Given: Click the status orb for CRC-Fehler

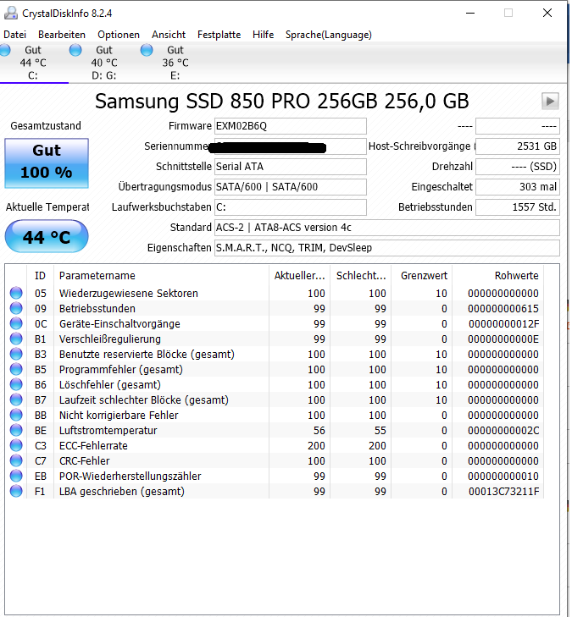Looking at the screenshot, I should (16, 460).
